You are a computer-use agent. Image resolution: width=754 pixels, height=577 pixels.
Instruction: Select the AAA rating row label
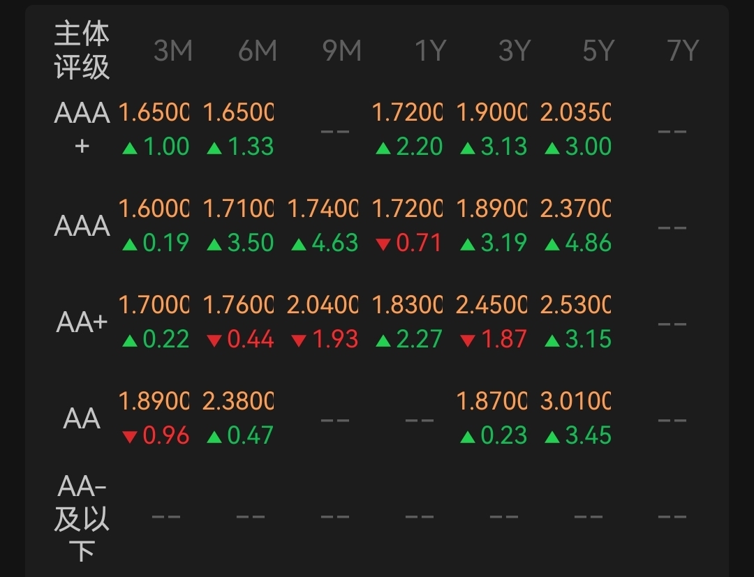tap(82, 226)
